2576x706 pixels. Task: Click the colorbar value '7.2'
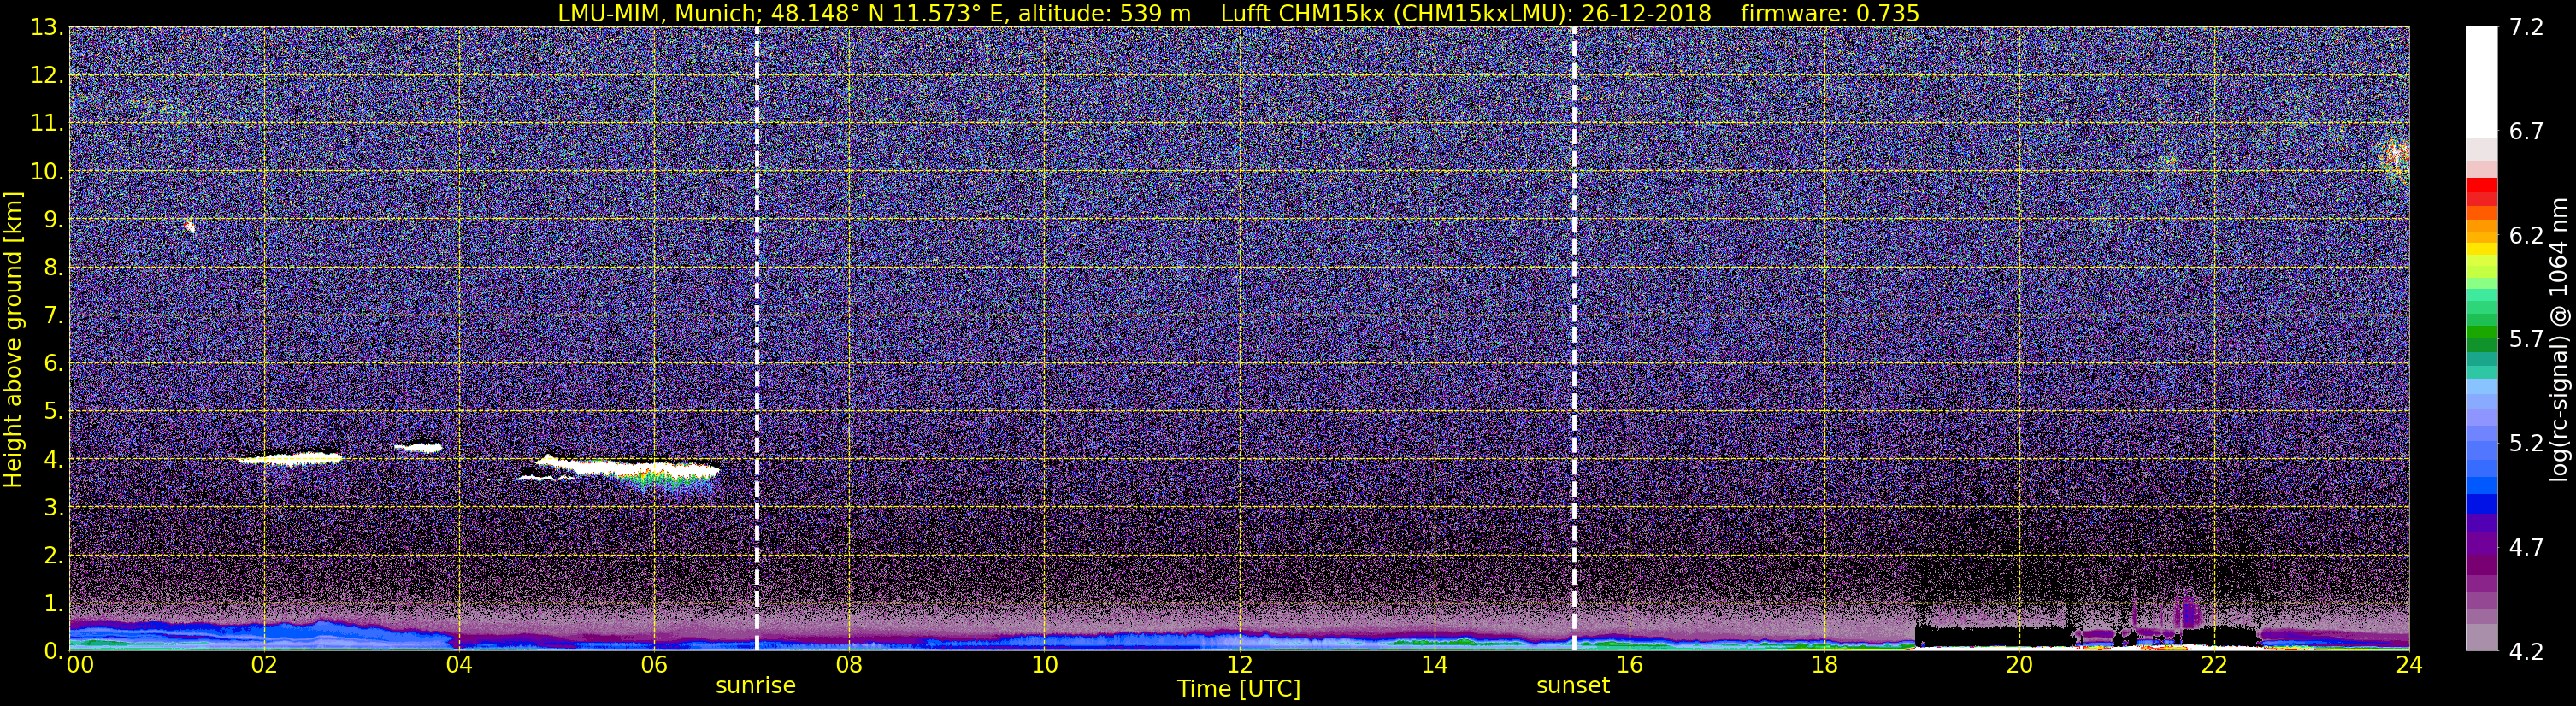[x=2526, y=27]
